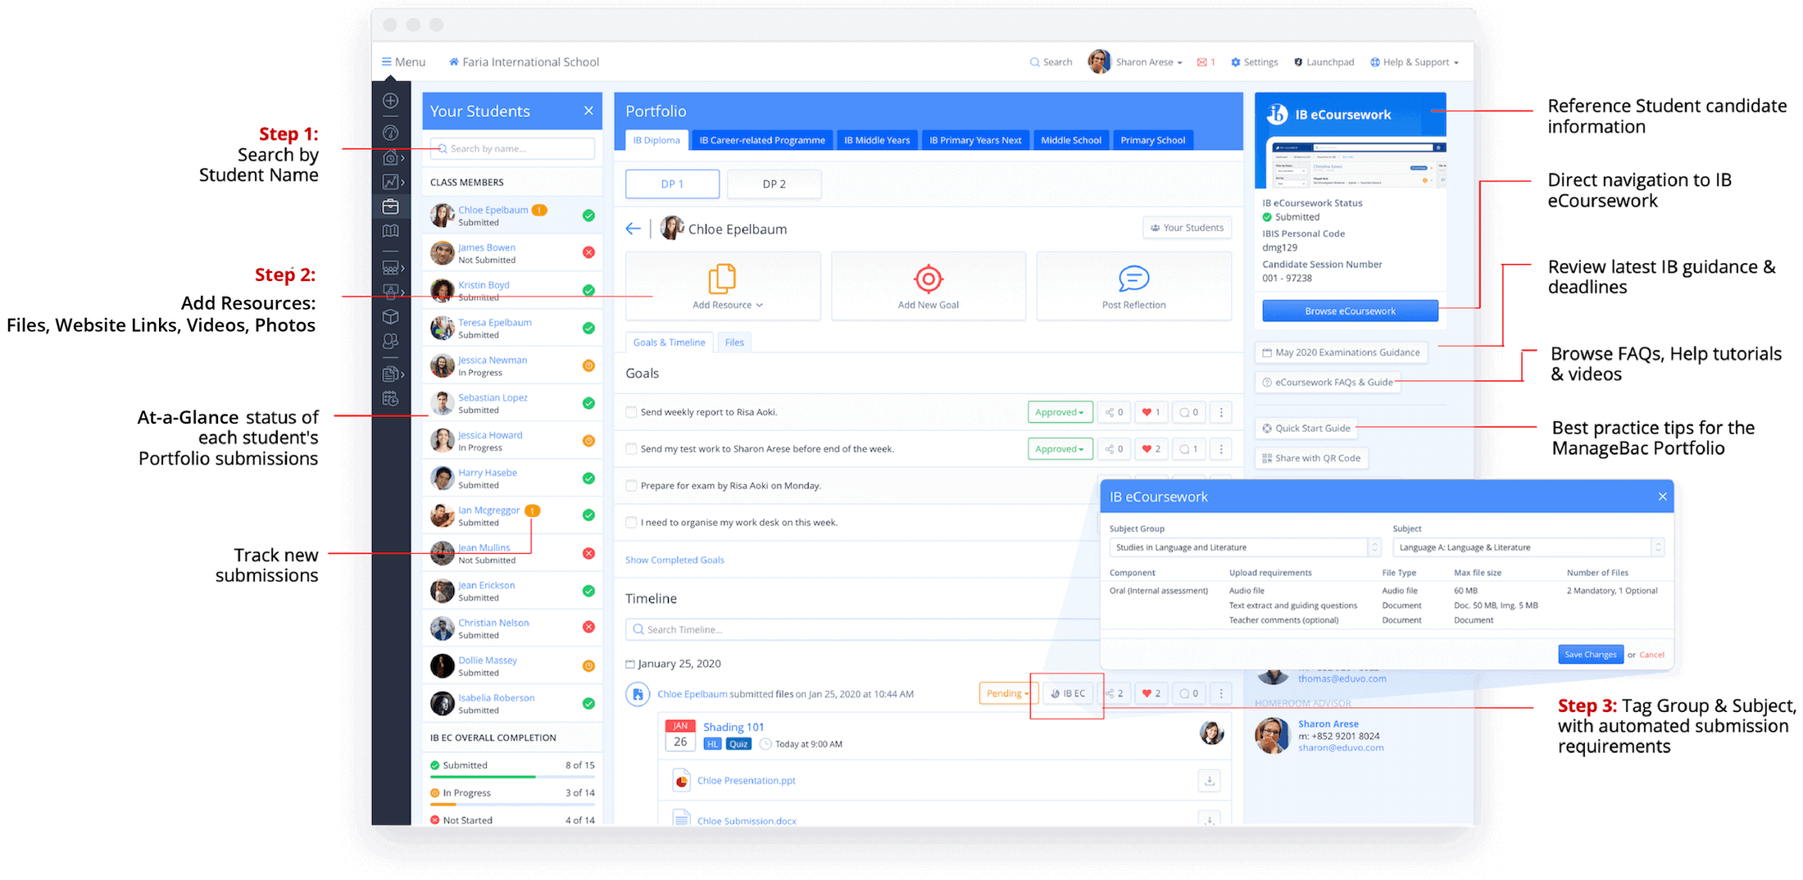Image resolution: width=1803 pixels, height=880 pixels.
Task: Open Sharon Arese user menu
Action: [x=1136, y=61]
